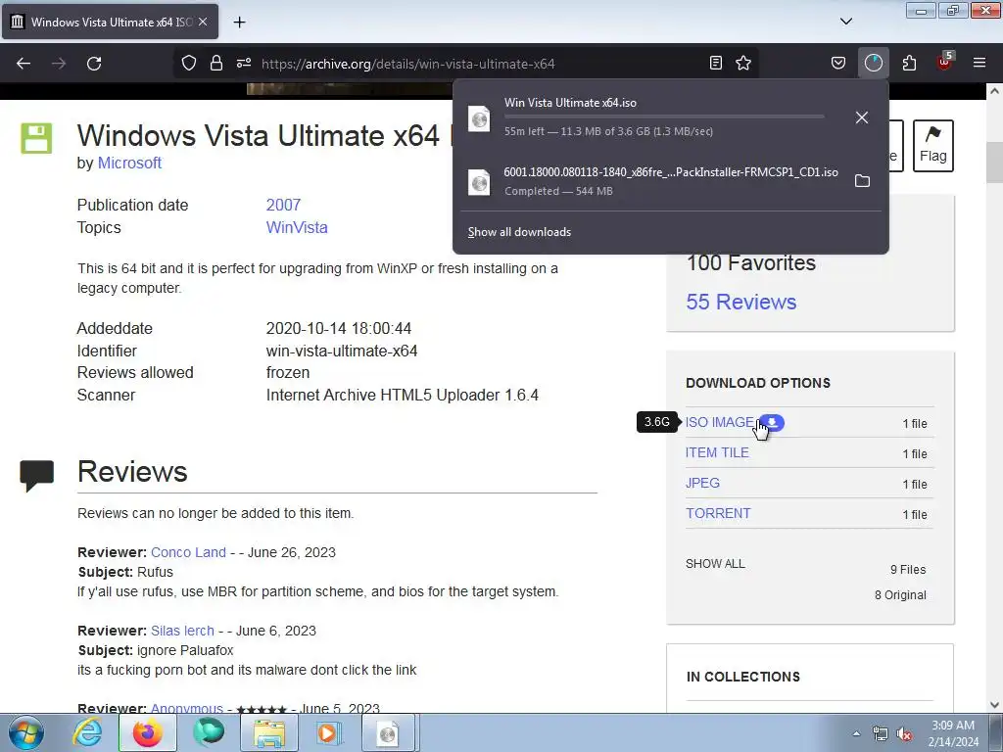This screenshot has width=1003, height=752.
Task: Open the Windows Start button
Action: [25, 732]
